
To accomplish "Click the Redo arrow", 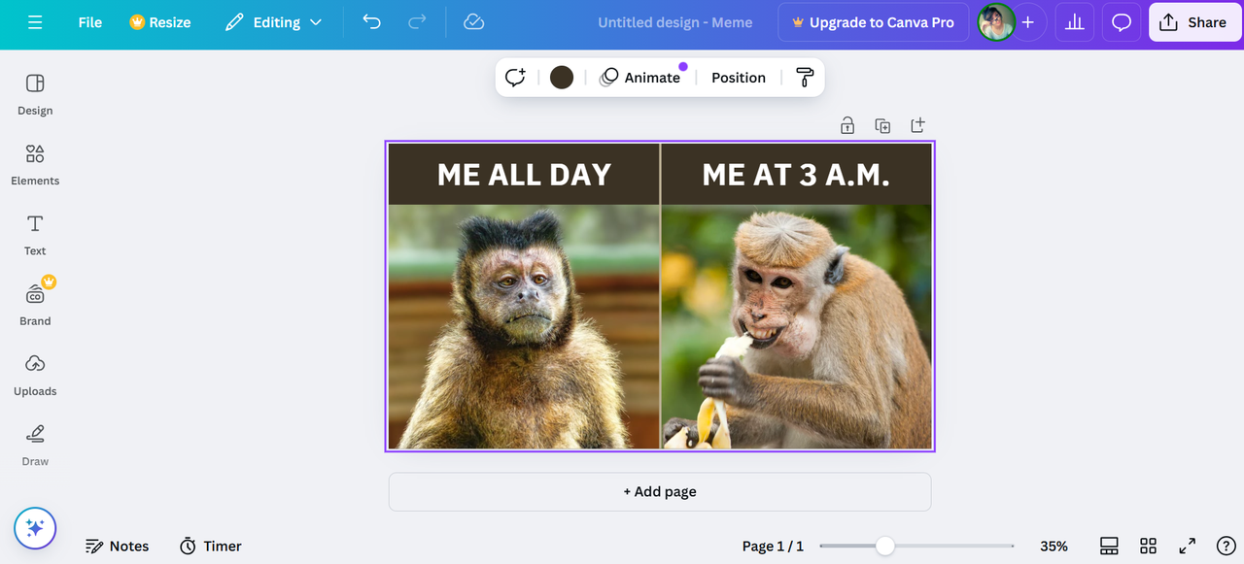I will coord(417,22).
